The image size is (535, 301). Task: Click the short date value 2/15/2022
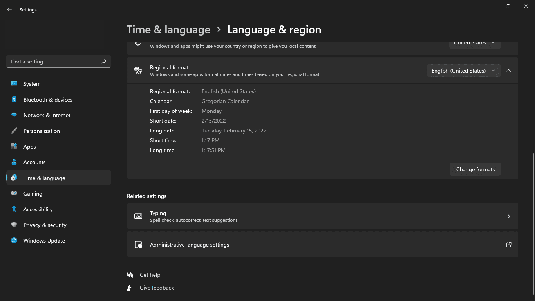tap(214, 121)
